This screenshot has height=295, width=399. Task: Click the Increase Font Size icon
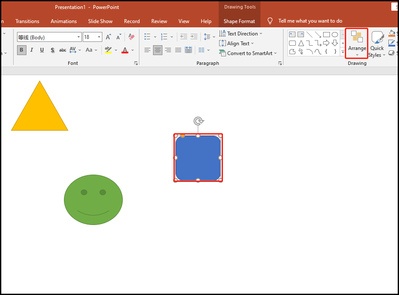pyautogui.click(x=108, y=37)
